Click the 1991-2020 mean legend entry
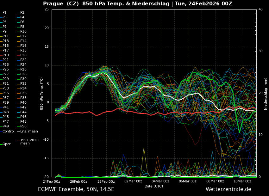This screenshot has height=196, width=269. (x=29, y=142)
